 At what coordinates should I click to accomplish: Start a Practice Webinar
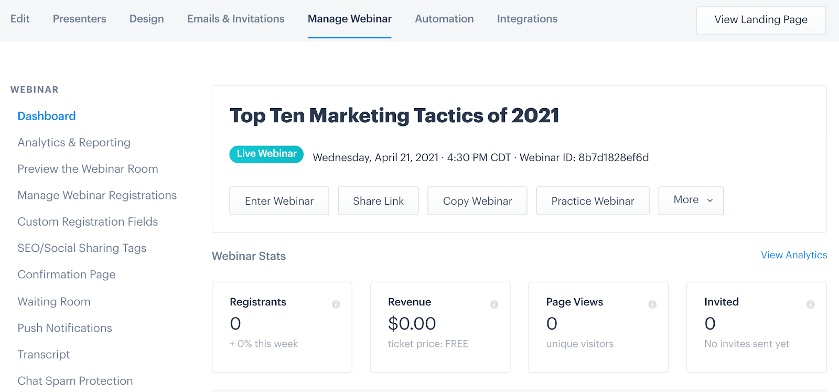[x=593, y=201]
